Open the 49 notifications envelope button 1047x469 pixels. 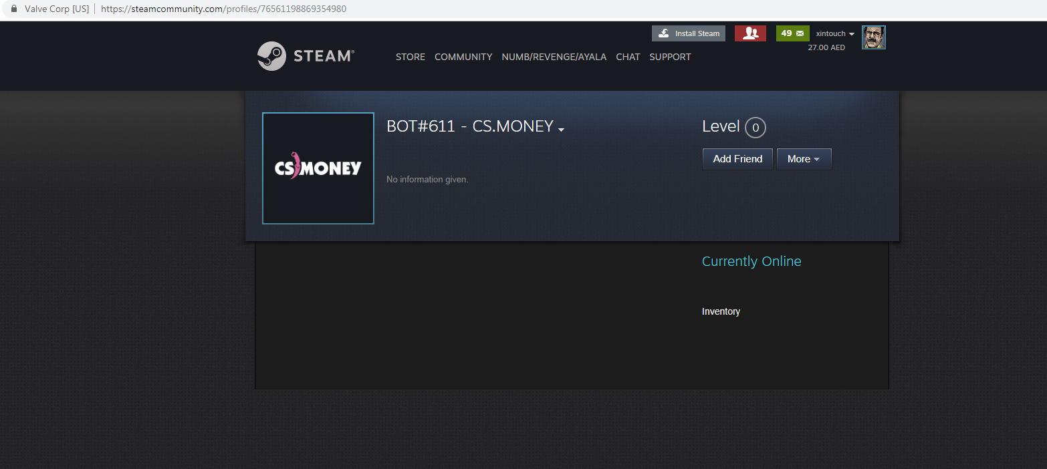coord(792,33)
